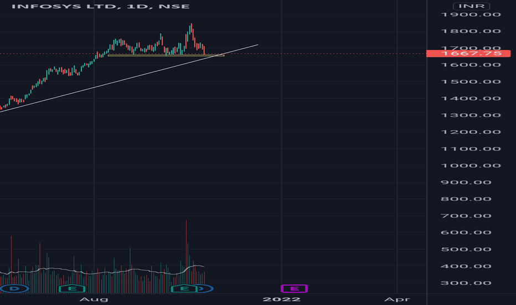Open the purple E upcoming earnings marker

[x=294, y=289]
